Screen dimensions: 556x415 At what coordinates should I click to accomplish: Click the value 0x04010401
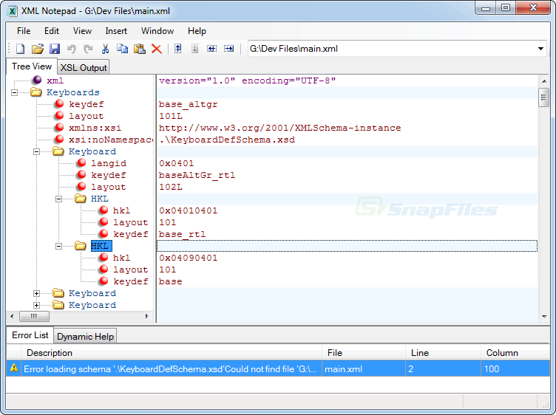(188, 210)
